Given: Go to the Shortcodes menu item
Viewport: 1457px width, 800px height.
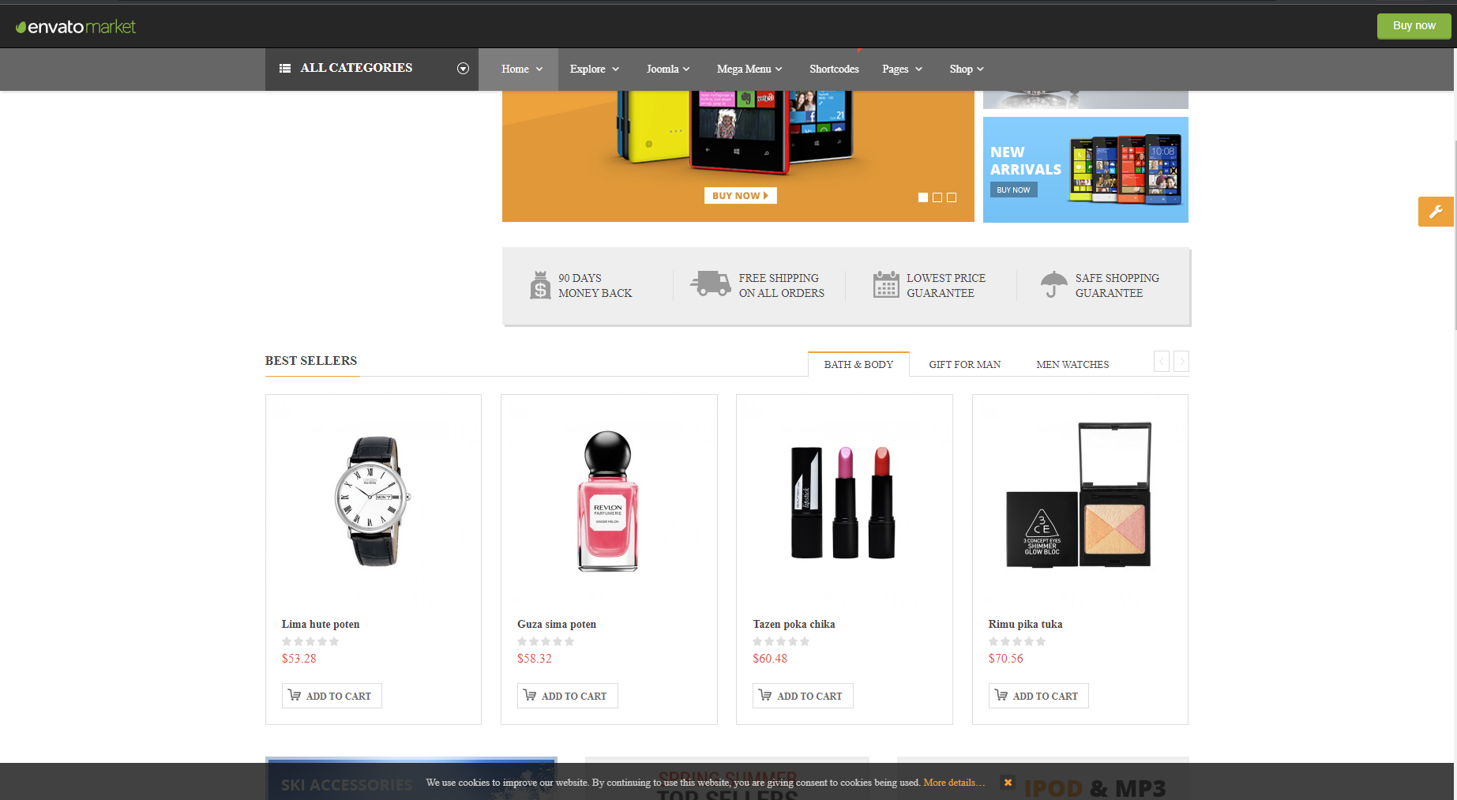Looking at the screenshot, I should pyautogui.click(x=834, y=69).
